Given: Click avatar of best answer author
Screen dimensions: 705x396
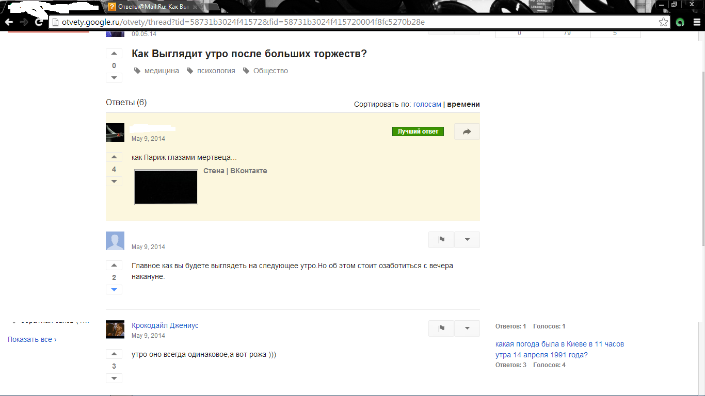Looking at the screenshot, I should click(115, 133).
